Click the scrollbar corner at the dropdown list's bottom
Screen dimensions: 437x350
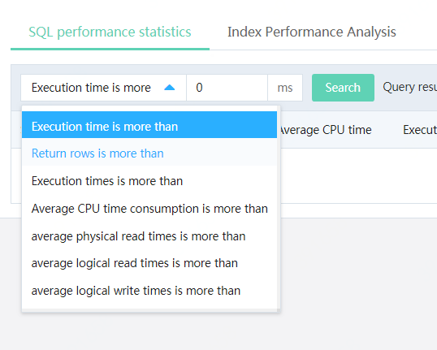point(279,310)
